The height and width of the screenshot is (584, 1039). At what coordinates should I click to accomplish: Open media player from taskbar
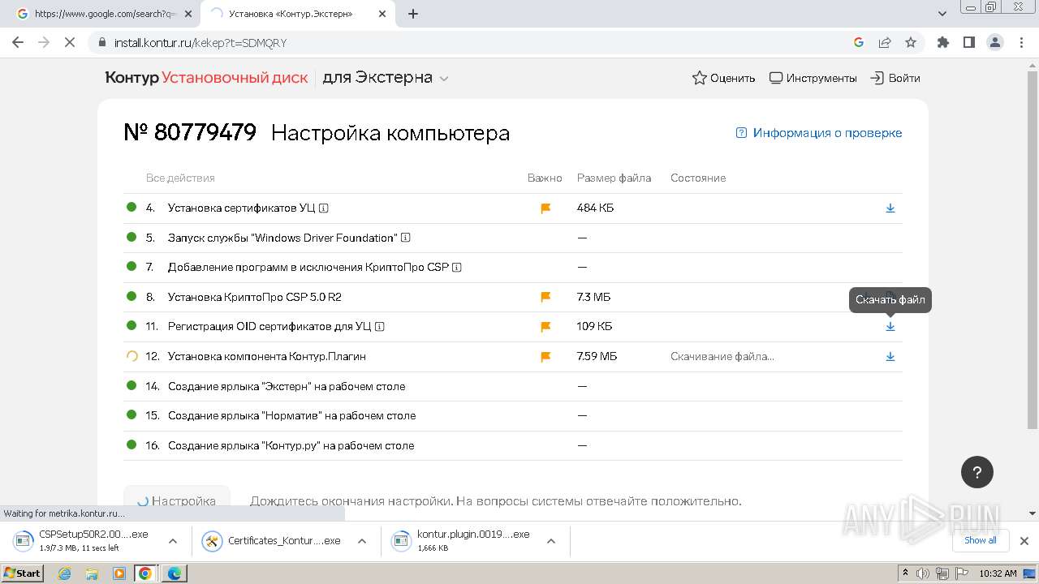coord(119,573)
